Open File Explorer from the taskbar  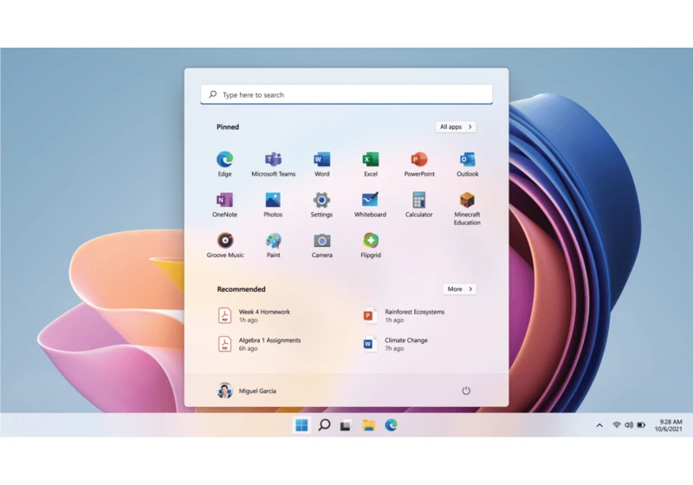coord(369,425)
